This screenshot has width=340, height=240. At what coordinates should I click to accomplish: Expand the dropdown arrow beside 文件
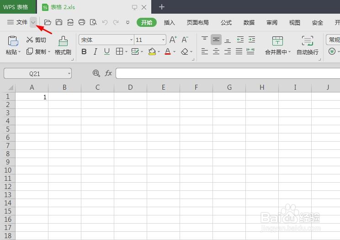click(33, 22)
